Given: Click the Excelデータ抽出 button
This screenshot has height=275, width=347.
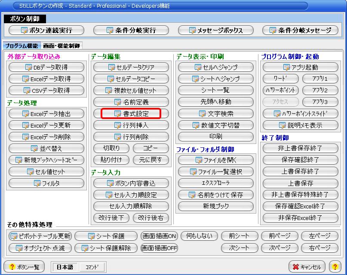Looking at the screenshot, I should (46, 113).
